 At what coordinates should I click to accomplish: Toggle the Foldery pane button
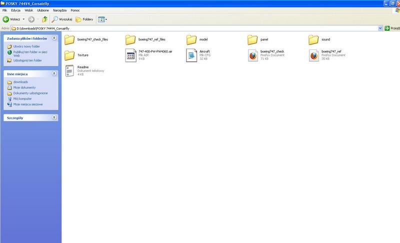tap(84, 19)
